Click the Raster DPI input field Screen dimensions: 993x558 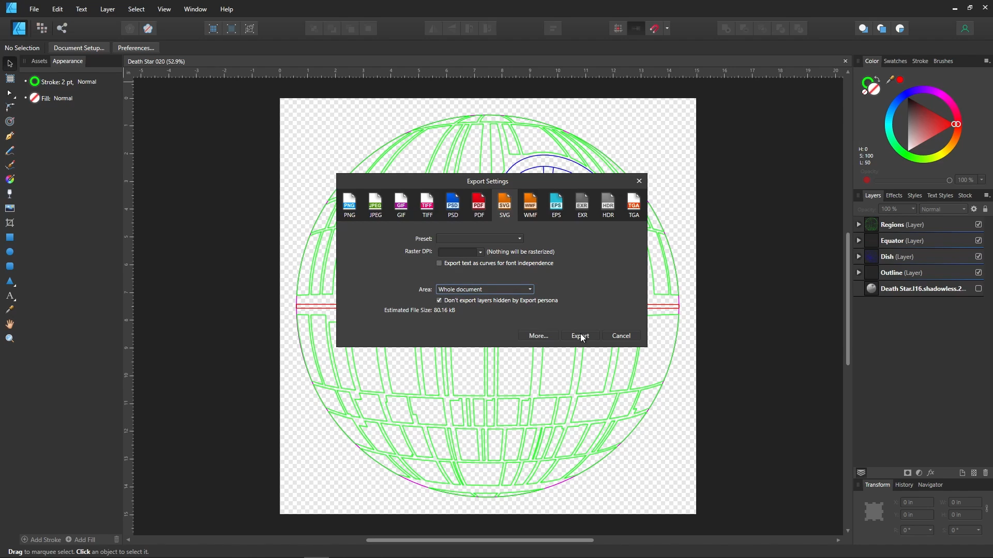(456, 252)
